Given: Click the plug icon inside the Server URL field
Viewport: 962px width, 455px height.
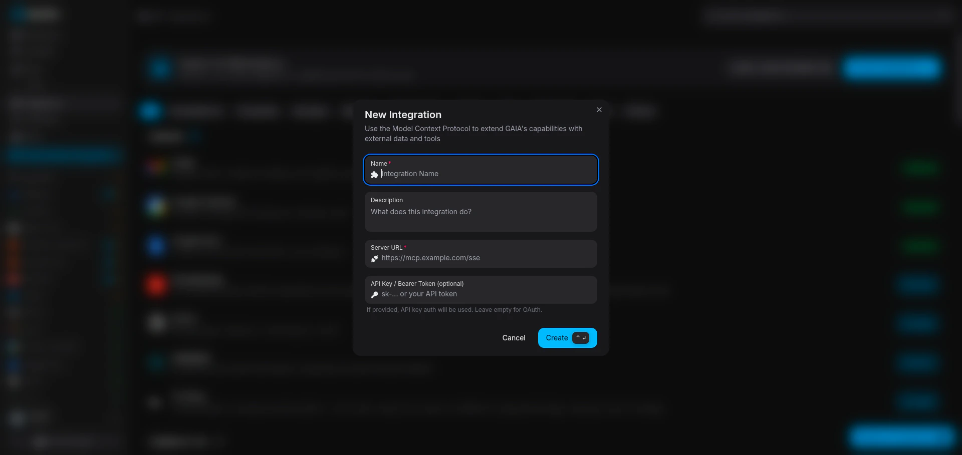Looking at the screenshot, I should (374, 259).
